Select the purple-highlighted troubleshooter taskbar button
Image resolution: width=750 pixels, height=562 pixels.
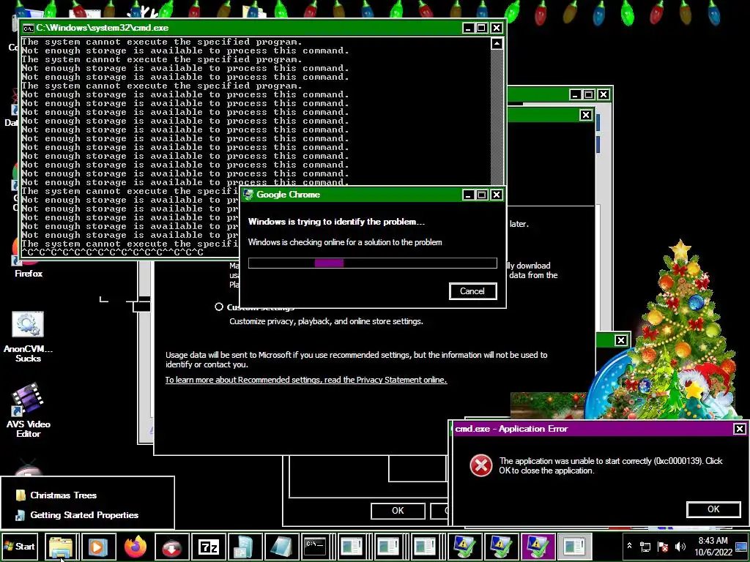click(537, 546)
